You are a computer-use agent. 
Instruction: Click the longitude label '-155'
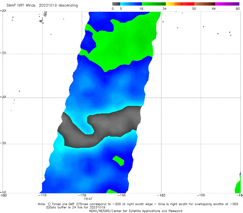pyautogui.click(x=201, y=195)
